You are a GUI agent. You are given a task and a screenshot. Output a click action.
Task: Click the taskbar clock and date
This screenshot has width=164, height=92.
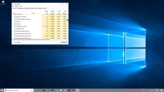(157, 90)
